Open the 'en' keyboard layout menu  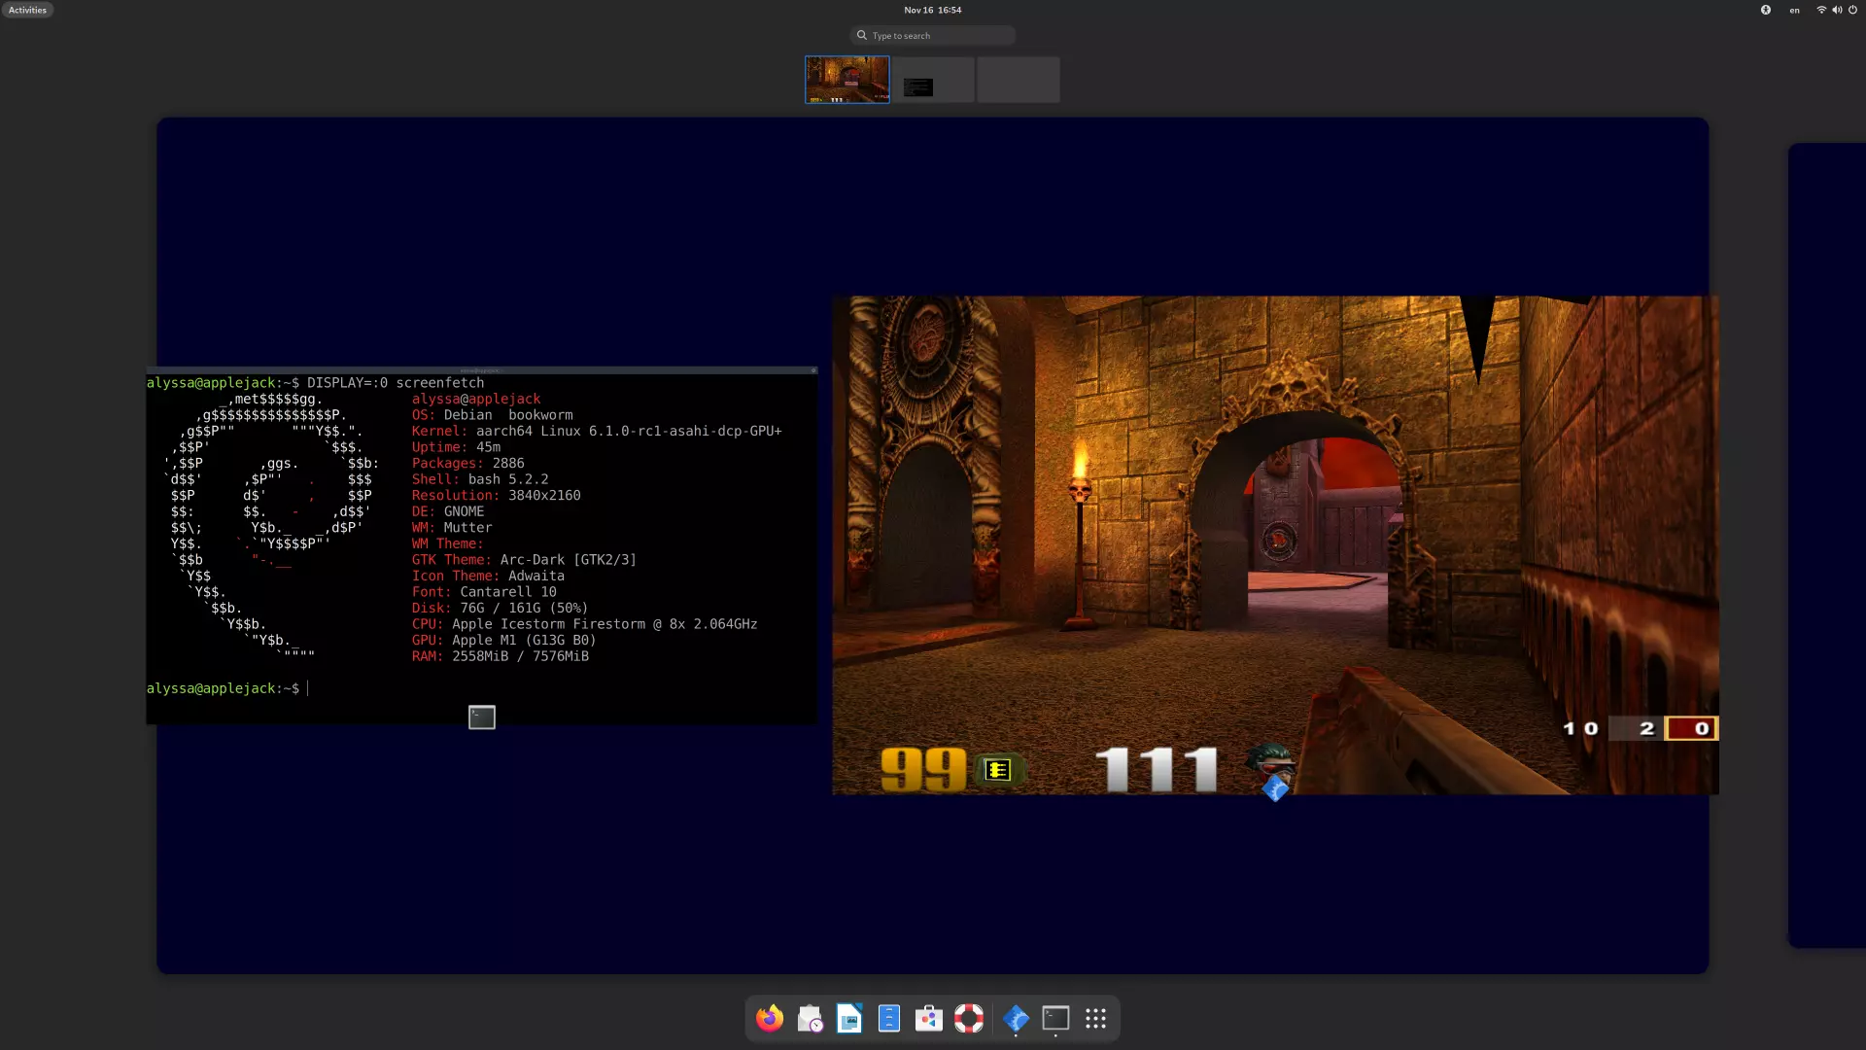1794,10
